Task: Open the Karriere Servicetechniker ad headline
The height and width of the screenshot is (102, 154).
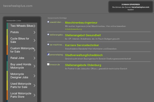Action: point(82,45)
